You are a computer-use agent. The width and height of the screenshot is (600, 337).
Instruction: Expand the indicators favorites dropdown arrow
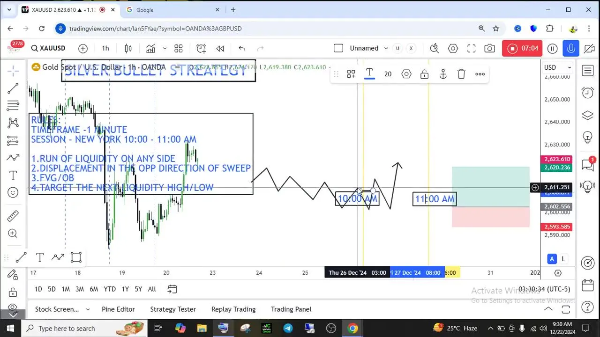[x=165, y=48]
